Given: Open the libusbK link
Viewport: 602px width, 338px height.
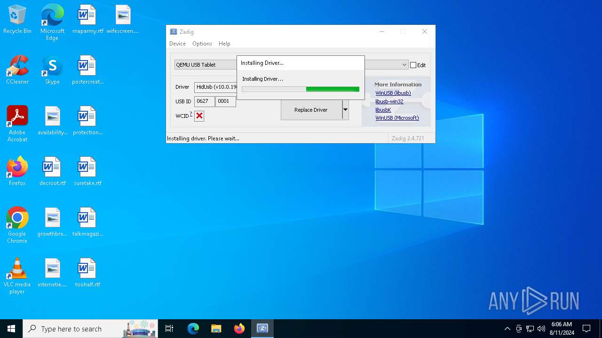Looking at the screenshot, I should tap(383, 110).
